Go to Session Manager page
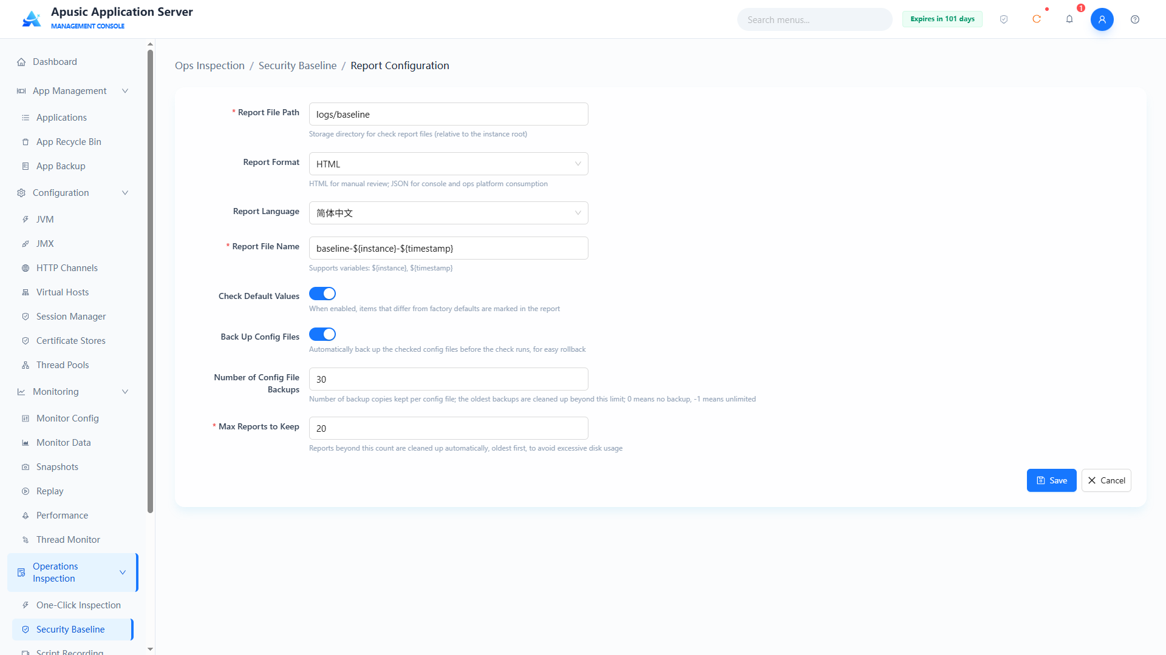Image resolution: width=1166 pixels, height=655 pixels. pyautogui.click(x=72, y=317)
